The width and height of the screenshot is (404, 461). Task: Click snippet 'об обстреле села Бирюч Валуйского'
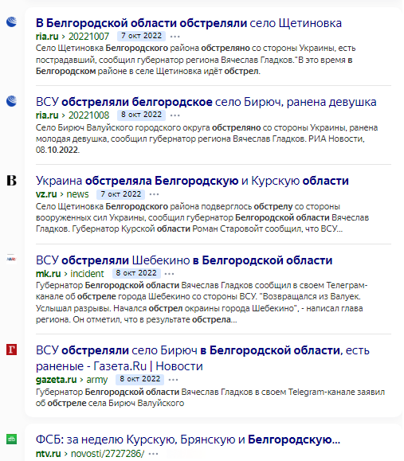pyautogui.click(x=210, y=397)
